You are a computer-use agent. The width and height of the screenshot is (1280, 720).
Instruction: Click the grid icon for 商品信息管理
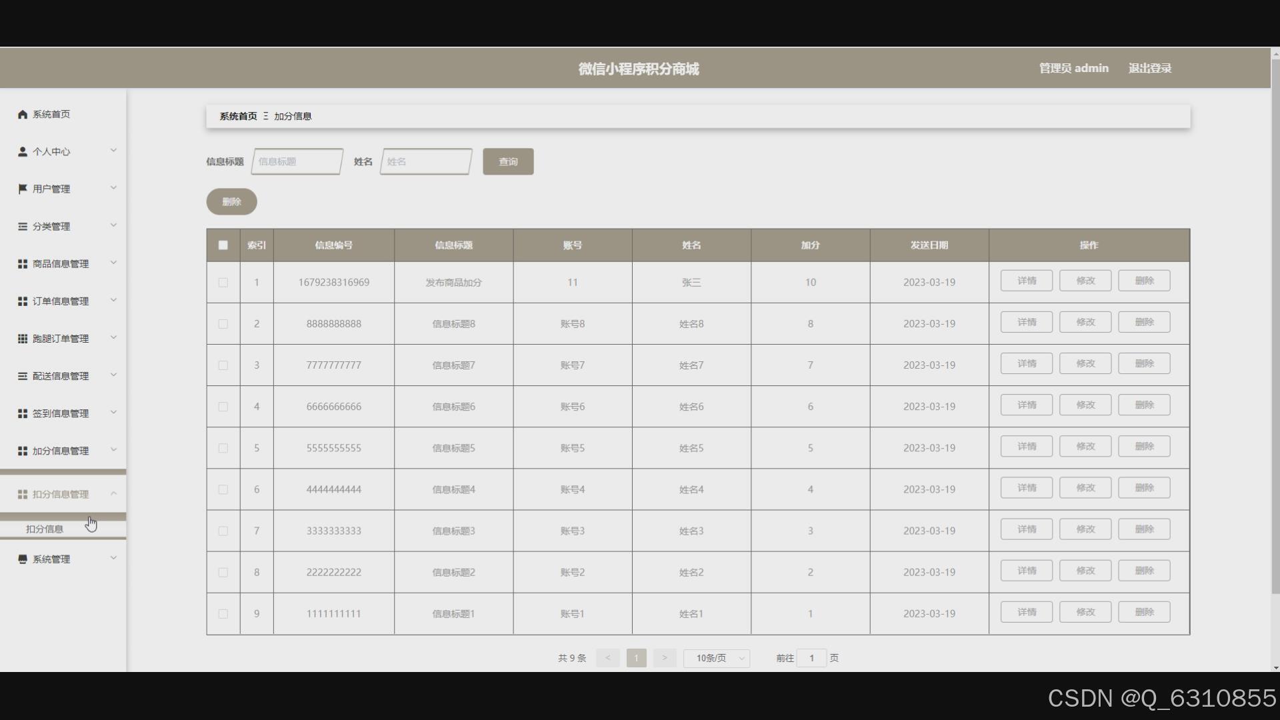(23, 264)
